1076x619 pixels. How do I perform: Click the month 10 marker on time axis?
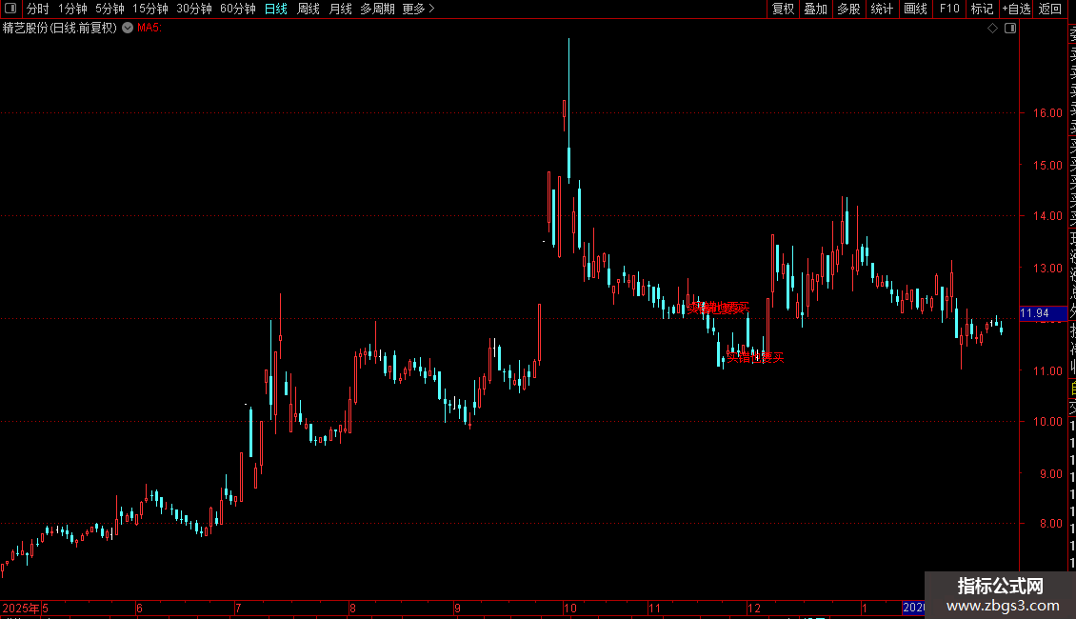coord(570,608)
